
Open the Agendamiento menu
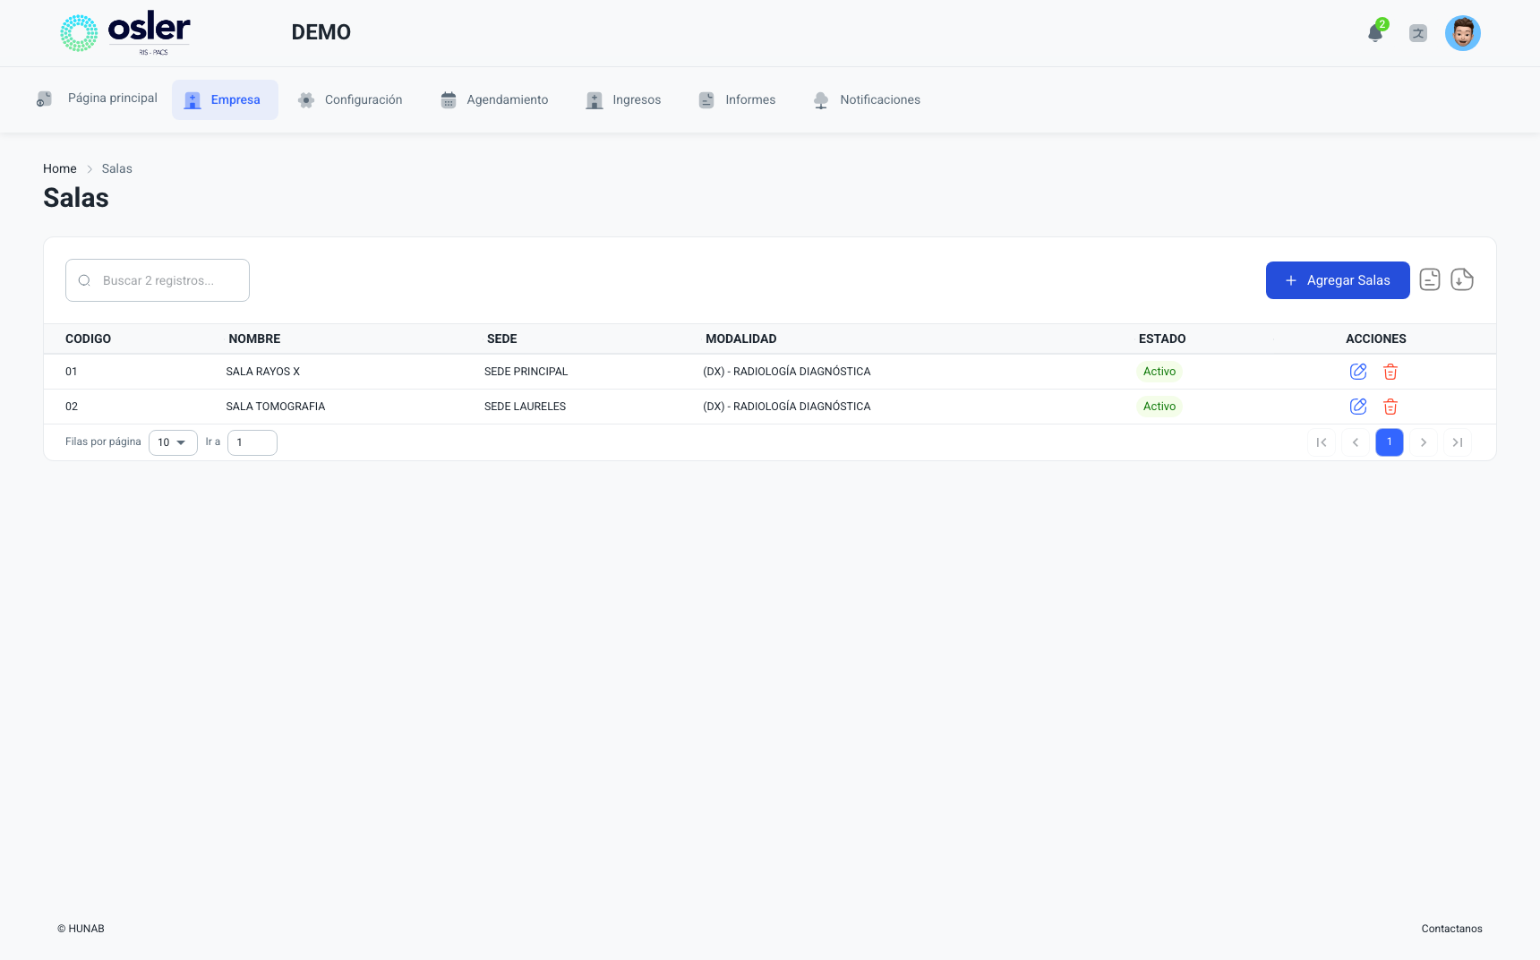[494, 99]
